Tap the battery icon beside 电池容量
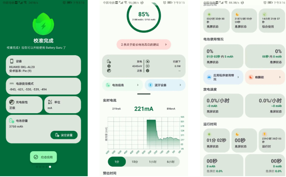The image size is (286, 177). point(11,121)
